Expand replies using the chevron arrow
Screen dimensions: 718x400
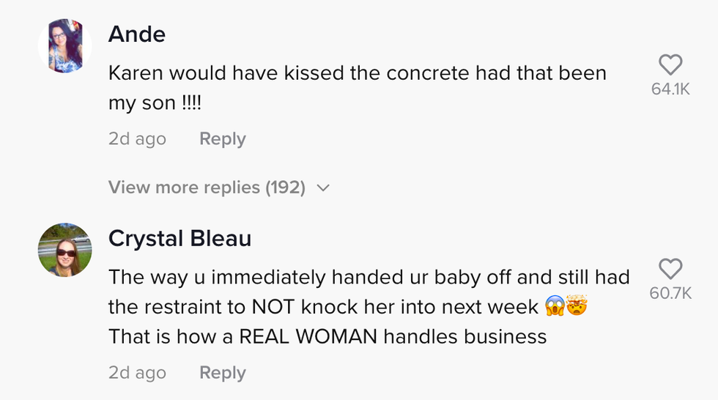[323, 188]
